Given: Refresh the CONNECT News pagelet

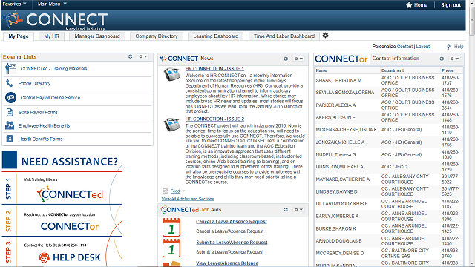Looking at the screenshot, I should (286, 59).
